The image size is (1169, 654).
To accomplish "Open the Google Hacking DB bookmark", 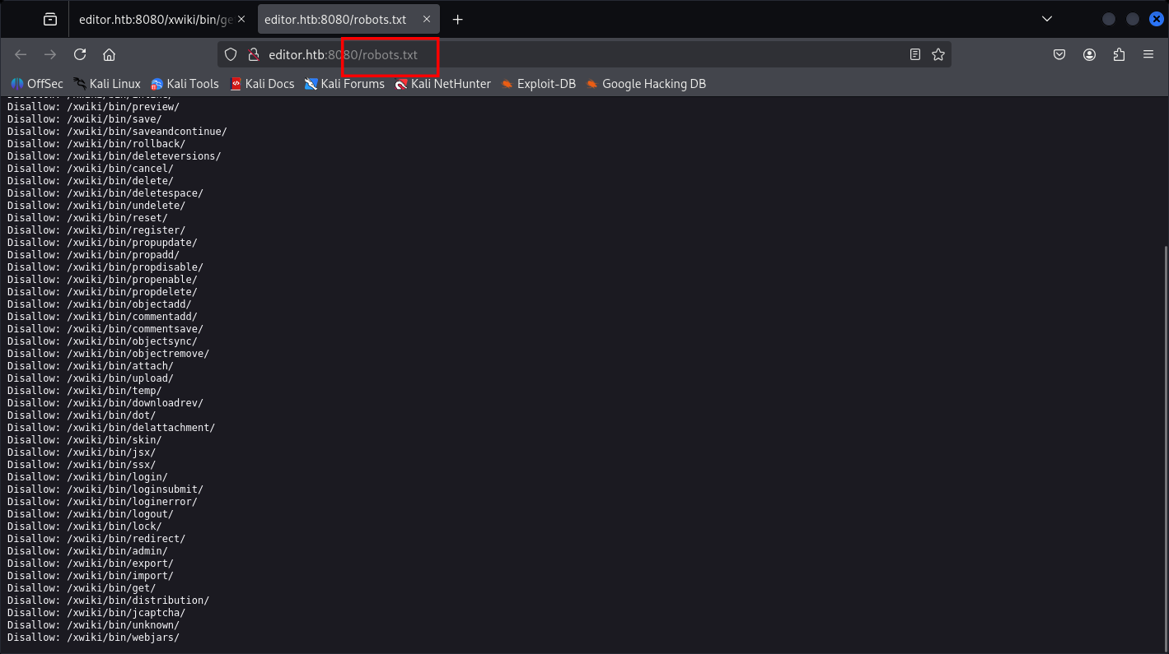I will pyautogui.click(x=645, y=84).
